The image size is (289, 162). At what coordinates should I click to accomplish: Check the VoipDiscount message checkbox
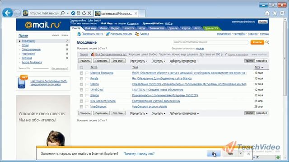(x=81, y=107)
